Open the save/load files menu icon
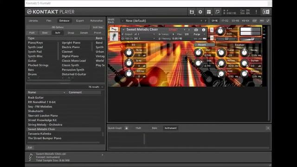The height and width of the screenshot is (167, 297). pos(192,12)
